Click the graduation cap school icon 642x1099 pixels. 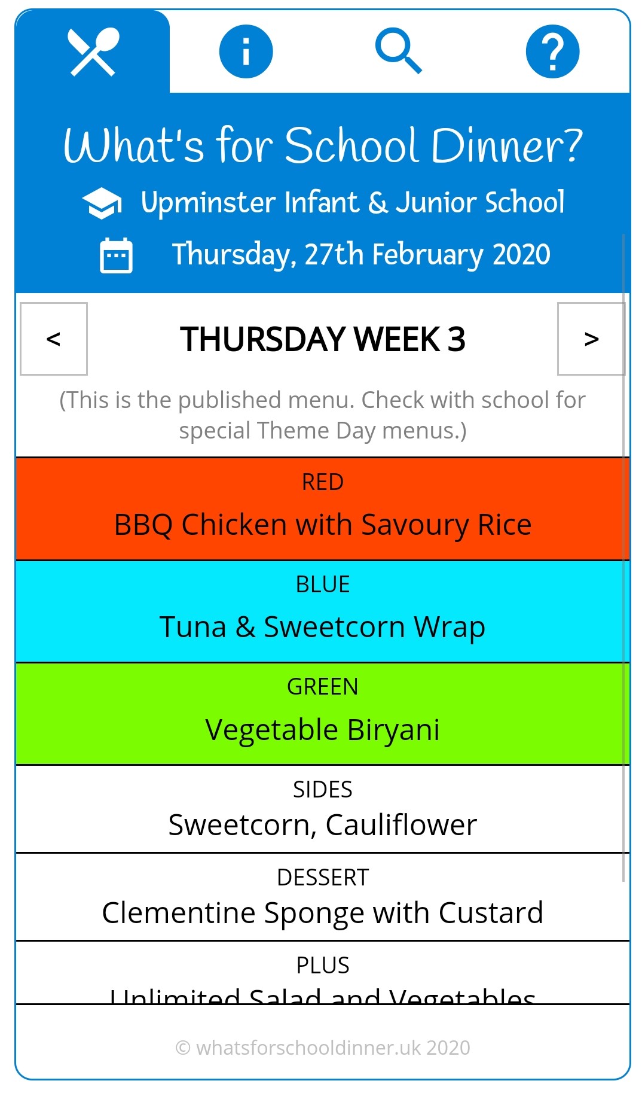(x=102, y=203)
